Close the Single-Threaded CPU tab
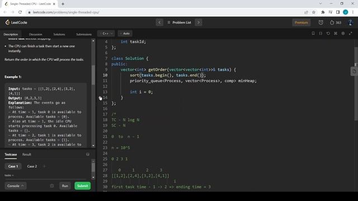358x201 pixels. 54,4
